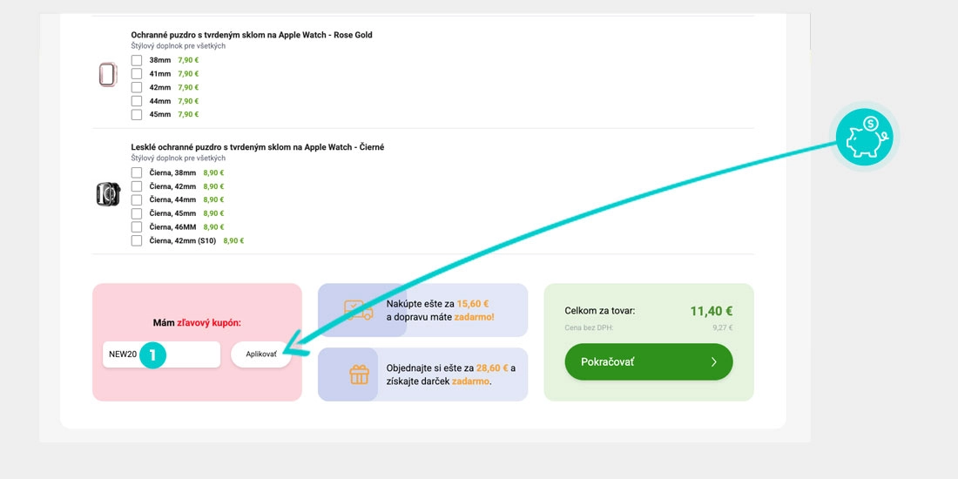Click the teal step number 1 badge
Image resolution: width=958 pixels, height=479 pixels.
(x=152, y=354)
